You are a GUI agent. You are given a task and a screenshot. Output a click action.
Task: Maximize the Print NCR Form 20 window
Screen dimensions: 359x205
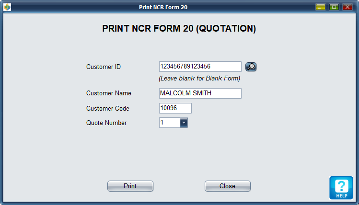334,7
